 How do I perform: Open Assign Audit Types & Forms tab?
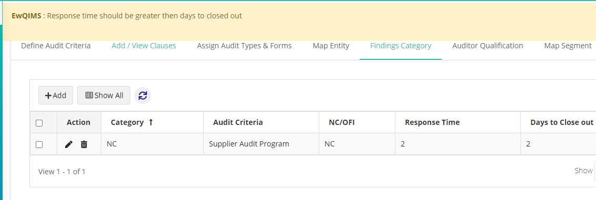point(244,46)
